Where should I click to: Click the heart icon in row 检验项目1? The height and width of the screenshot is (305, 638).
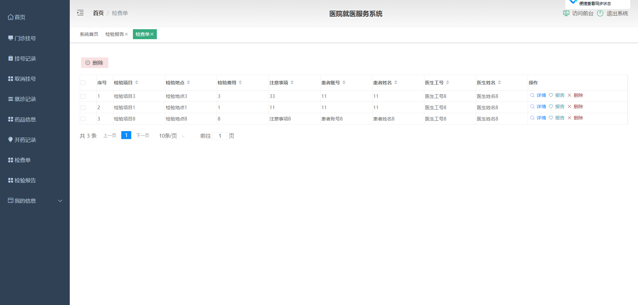tap(551, 107)
